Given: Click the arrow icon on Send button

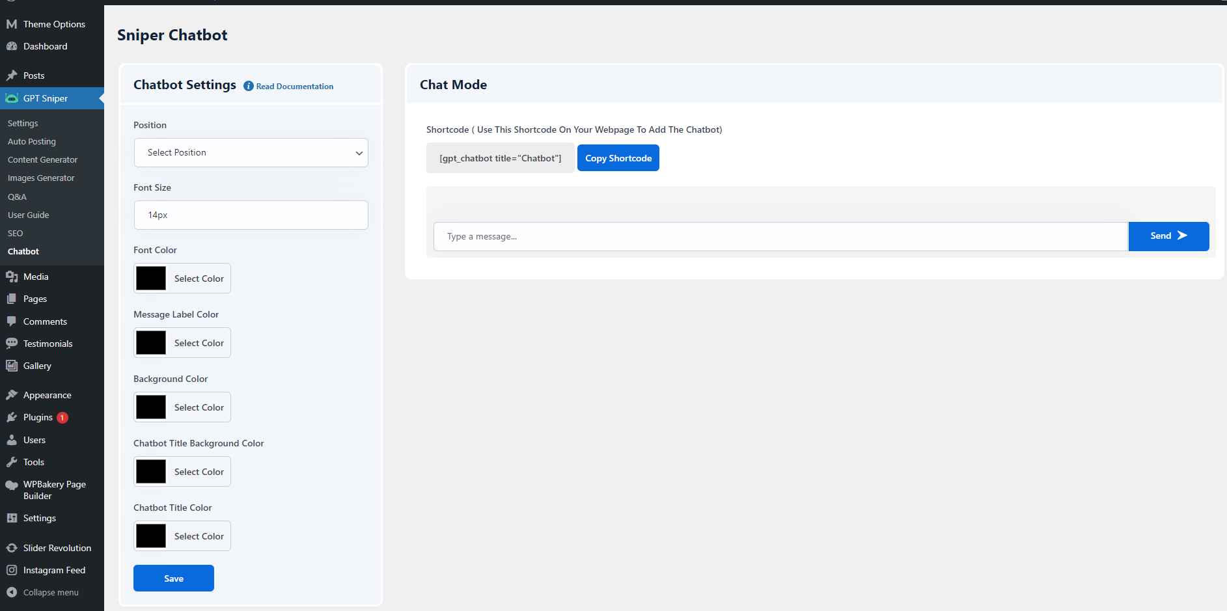Looking at the screenshot, I should click(1182, 236).
